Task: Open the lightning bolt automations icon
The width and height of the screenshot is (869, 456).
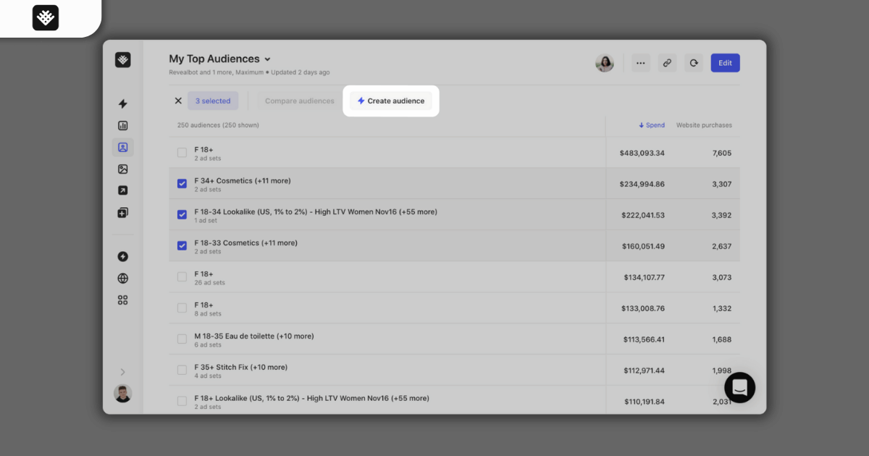Action: pyautogui.click(x=123, y=104)
